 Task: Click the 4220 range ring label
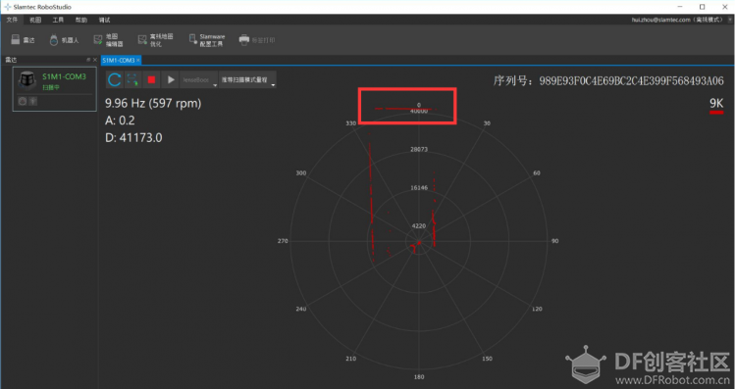point(419,226)
